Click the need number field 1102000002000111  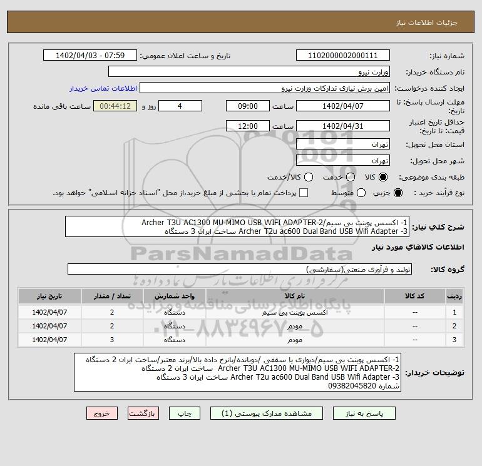click(343, 56)
